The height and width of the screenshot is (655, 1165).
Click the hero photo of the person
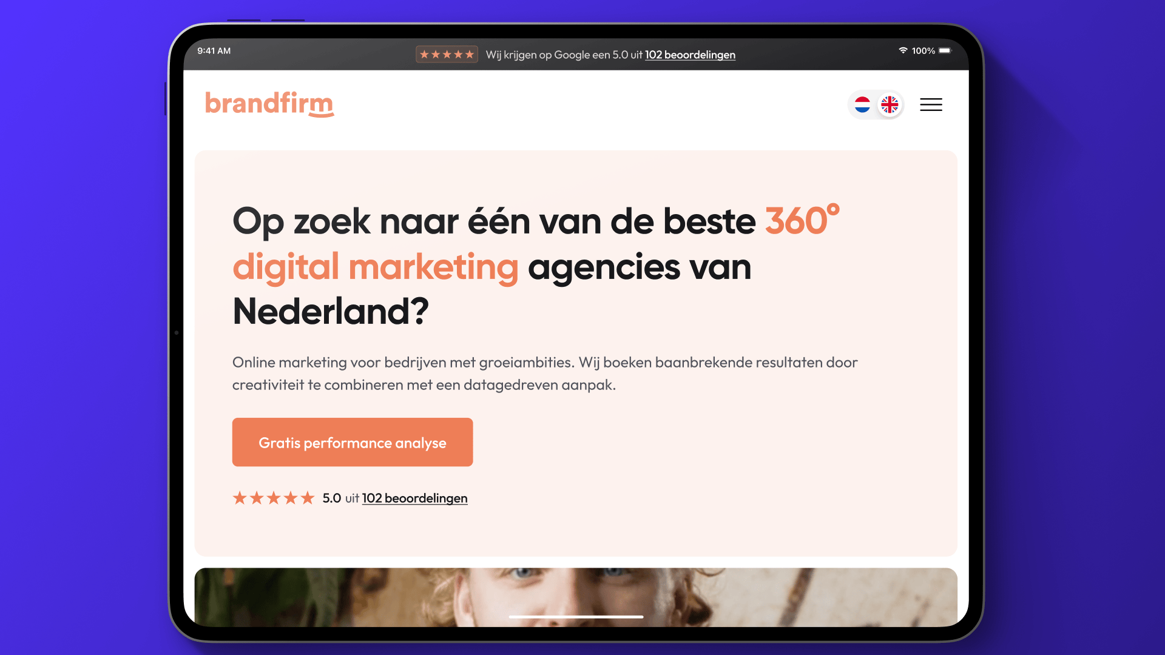(x=576, y=597)
